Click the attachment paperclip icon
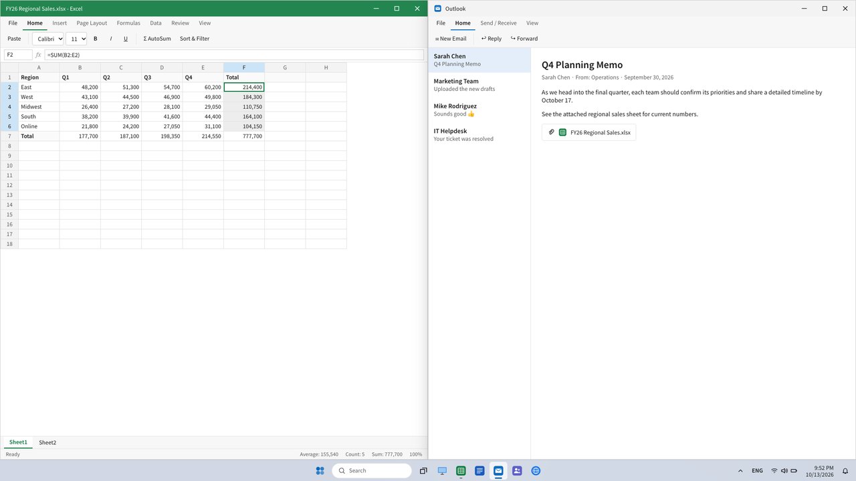Screen dimensions: 856x481 [x=552, y=132]
